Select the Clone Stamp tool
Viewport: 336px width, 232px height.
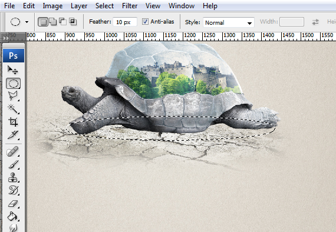[13, 178]
